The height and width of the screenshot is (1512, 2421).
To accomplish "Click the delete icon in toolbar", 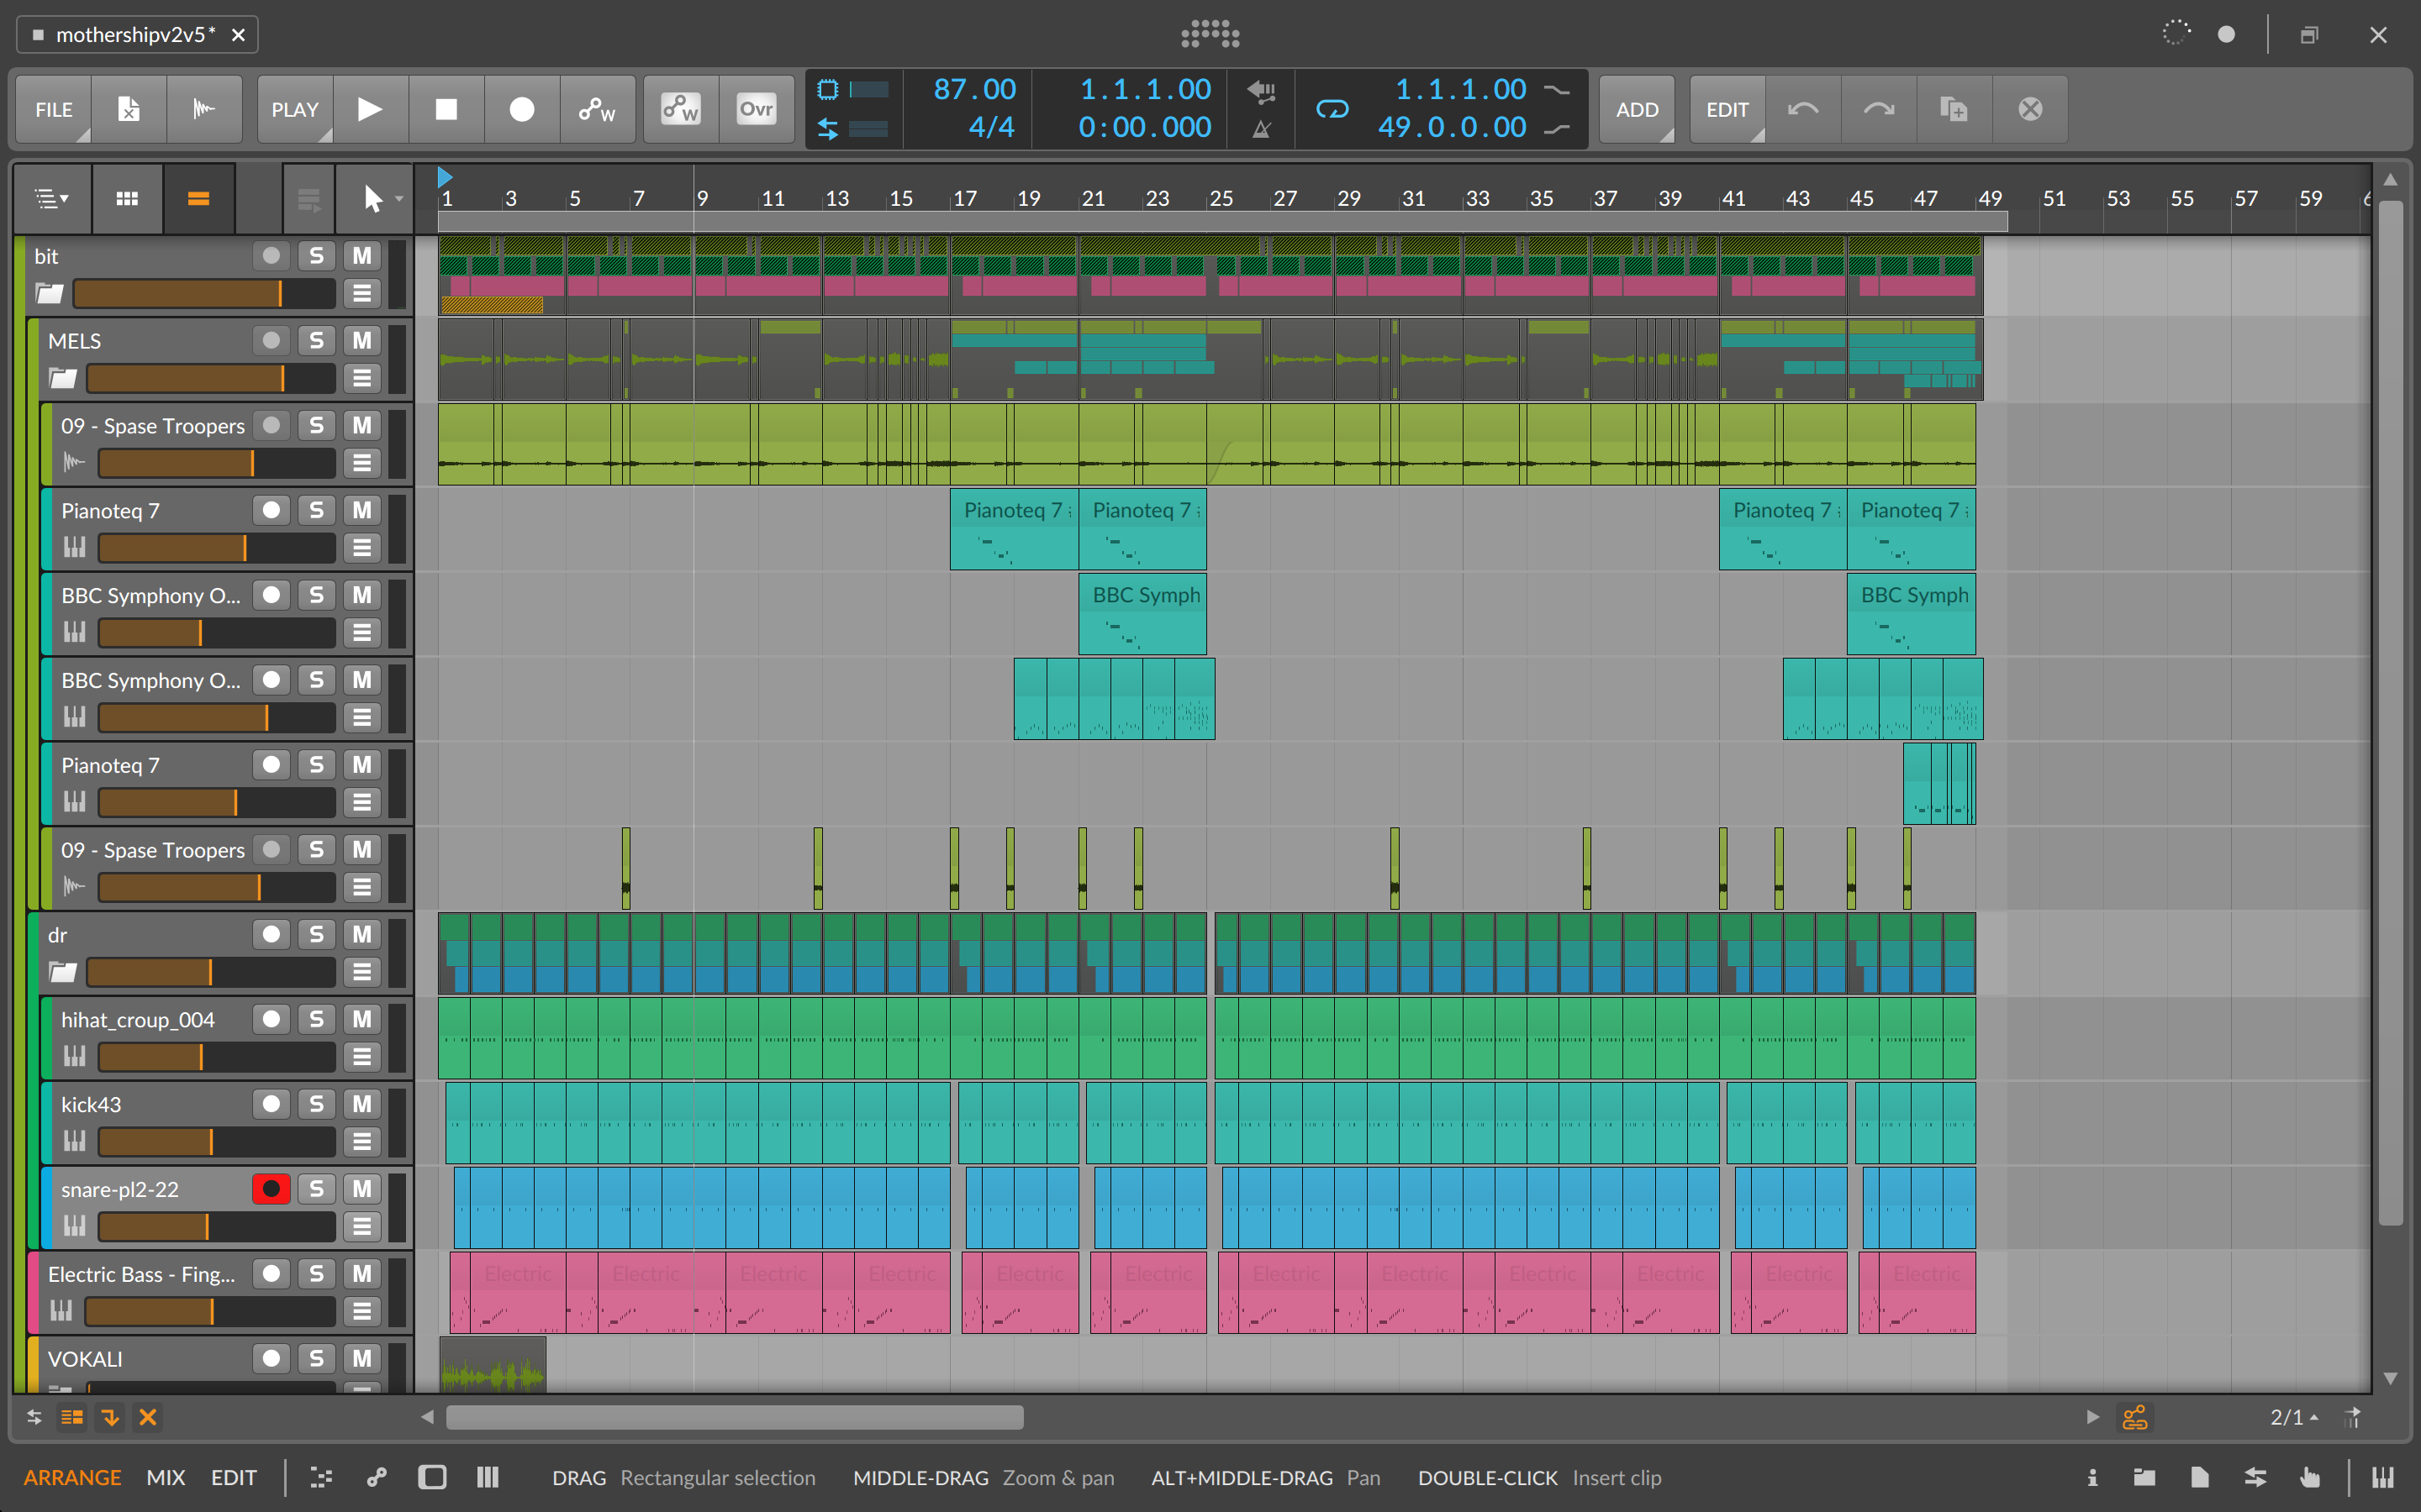I will tap(2030, 109).
